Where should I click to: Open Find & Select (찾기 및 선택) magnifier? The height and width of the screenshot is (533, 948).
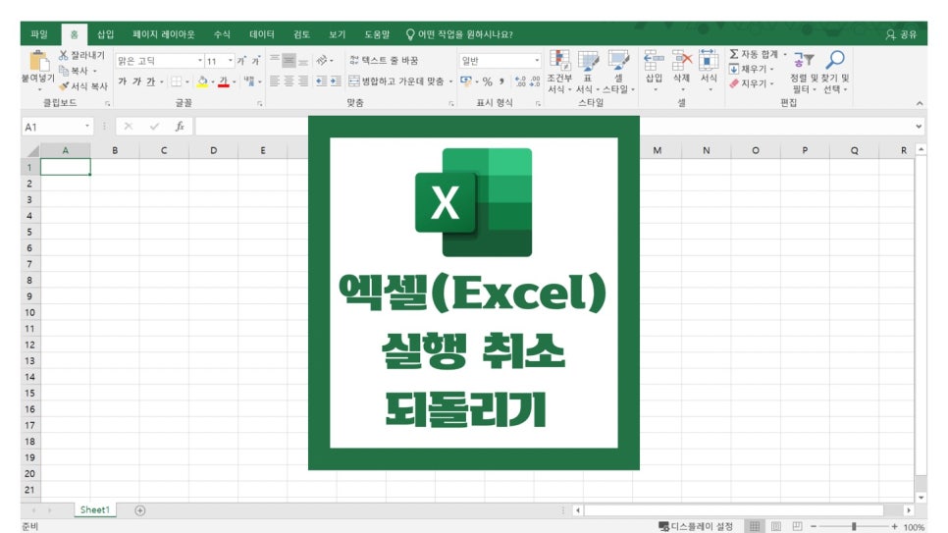pyautogui.click(x=835, y=60)
